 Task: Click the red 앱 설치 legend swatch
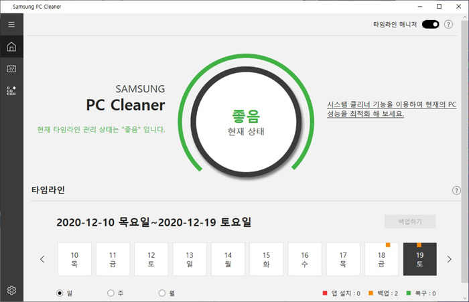[325, 293]
